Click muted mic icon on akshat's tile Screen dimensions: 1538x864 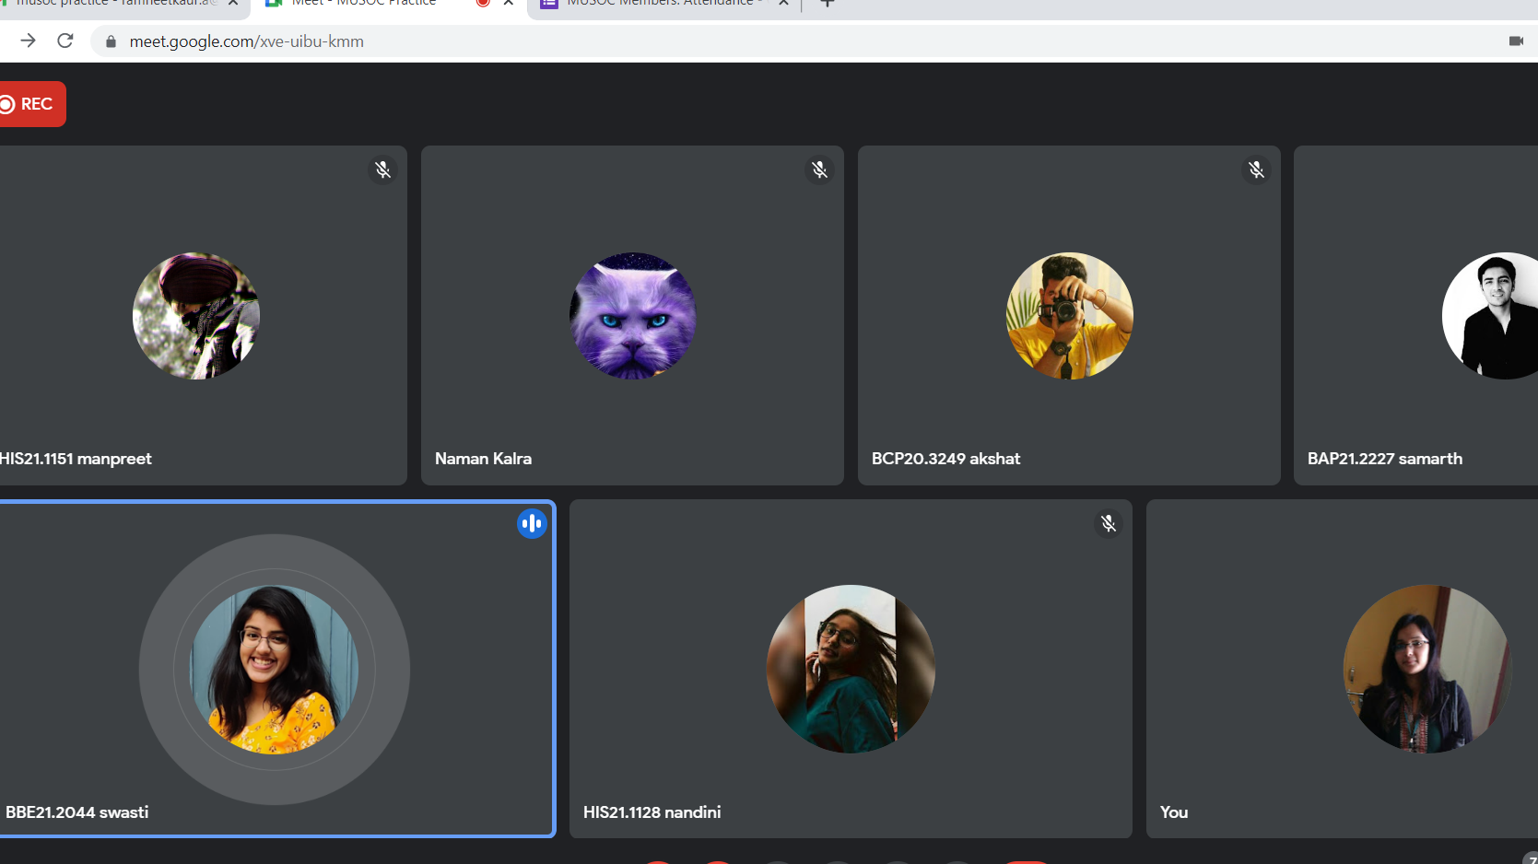(1256, 169)
